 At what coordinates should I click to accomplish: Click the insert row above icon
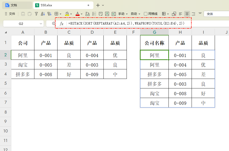coord(107,14)
